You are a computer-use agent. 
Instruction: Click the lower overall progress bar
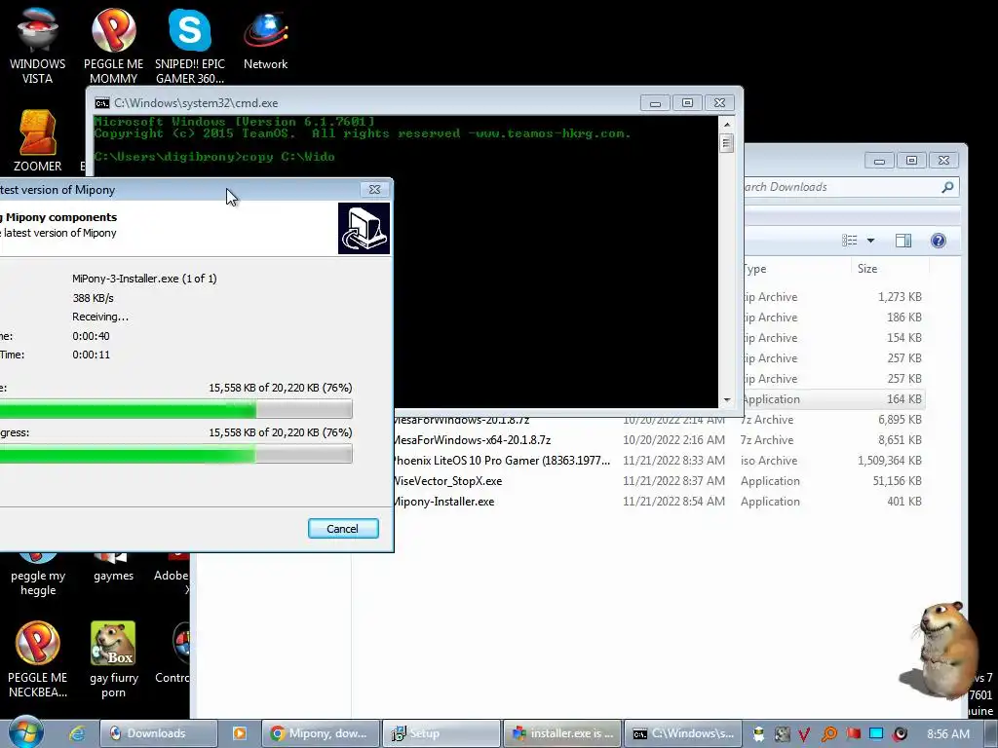pyautogui.click(x=175, y=454)
